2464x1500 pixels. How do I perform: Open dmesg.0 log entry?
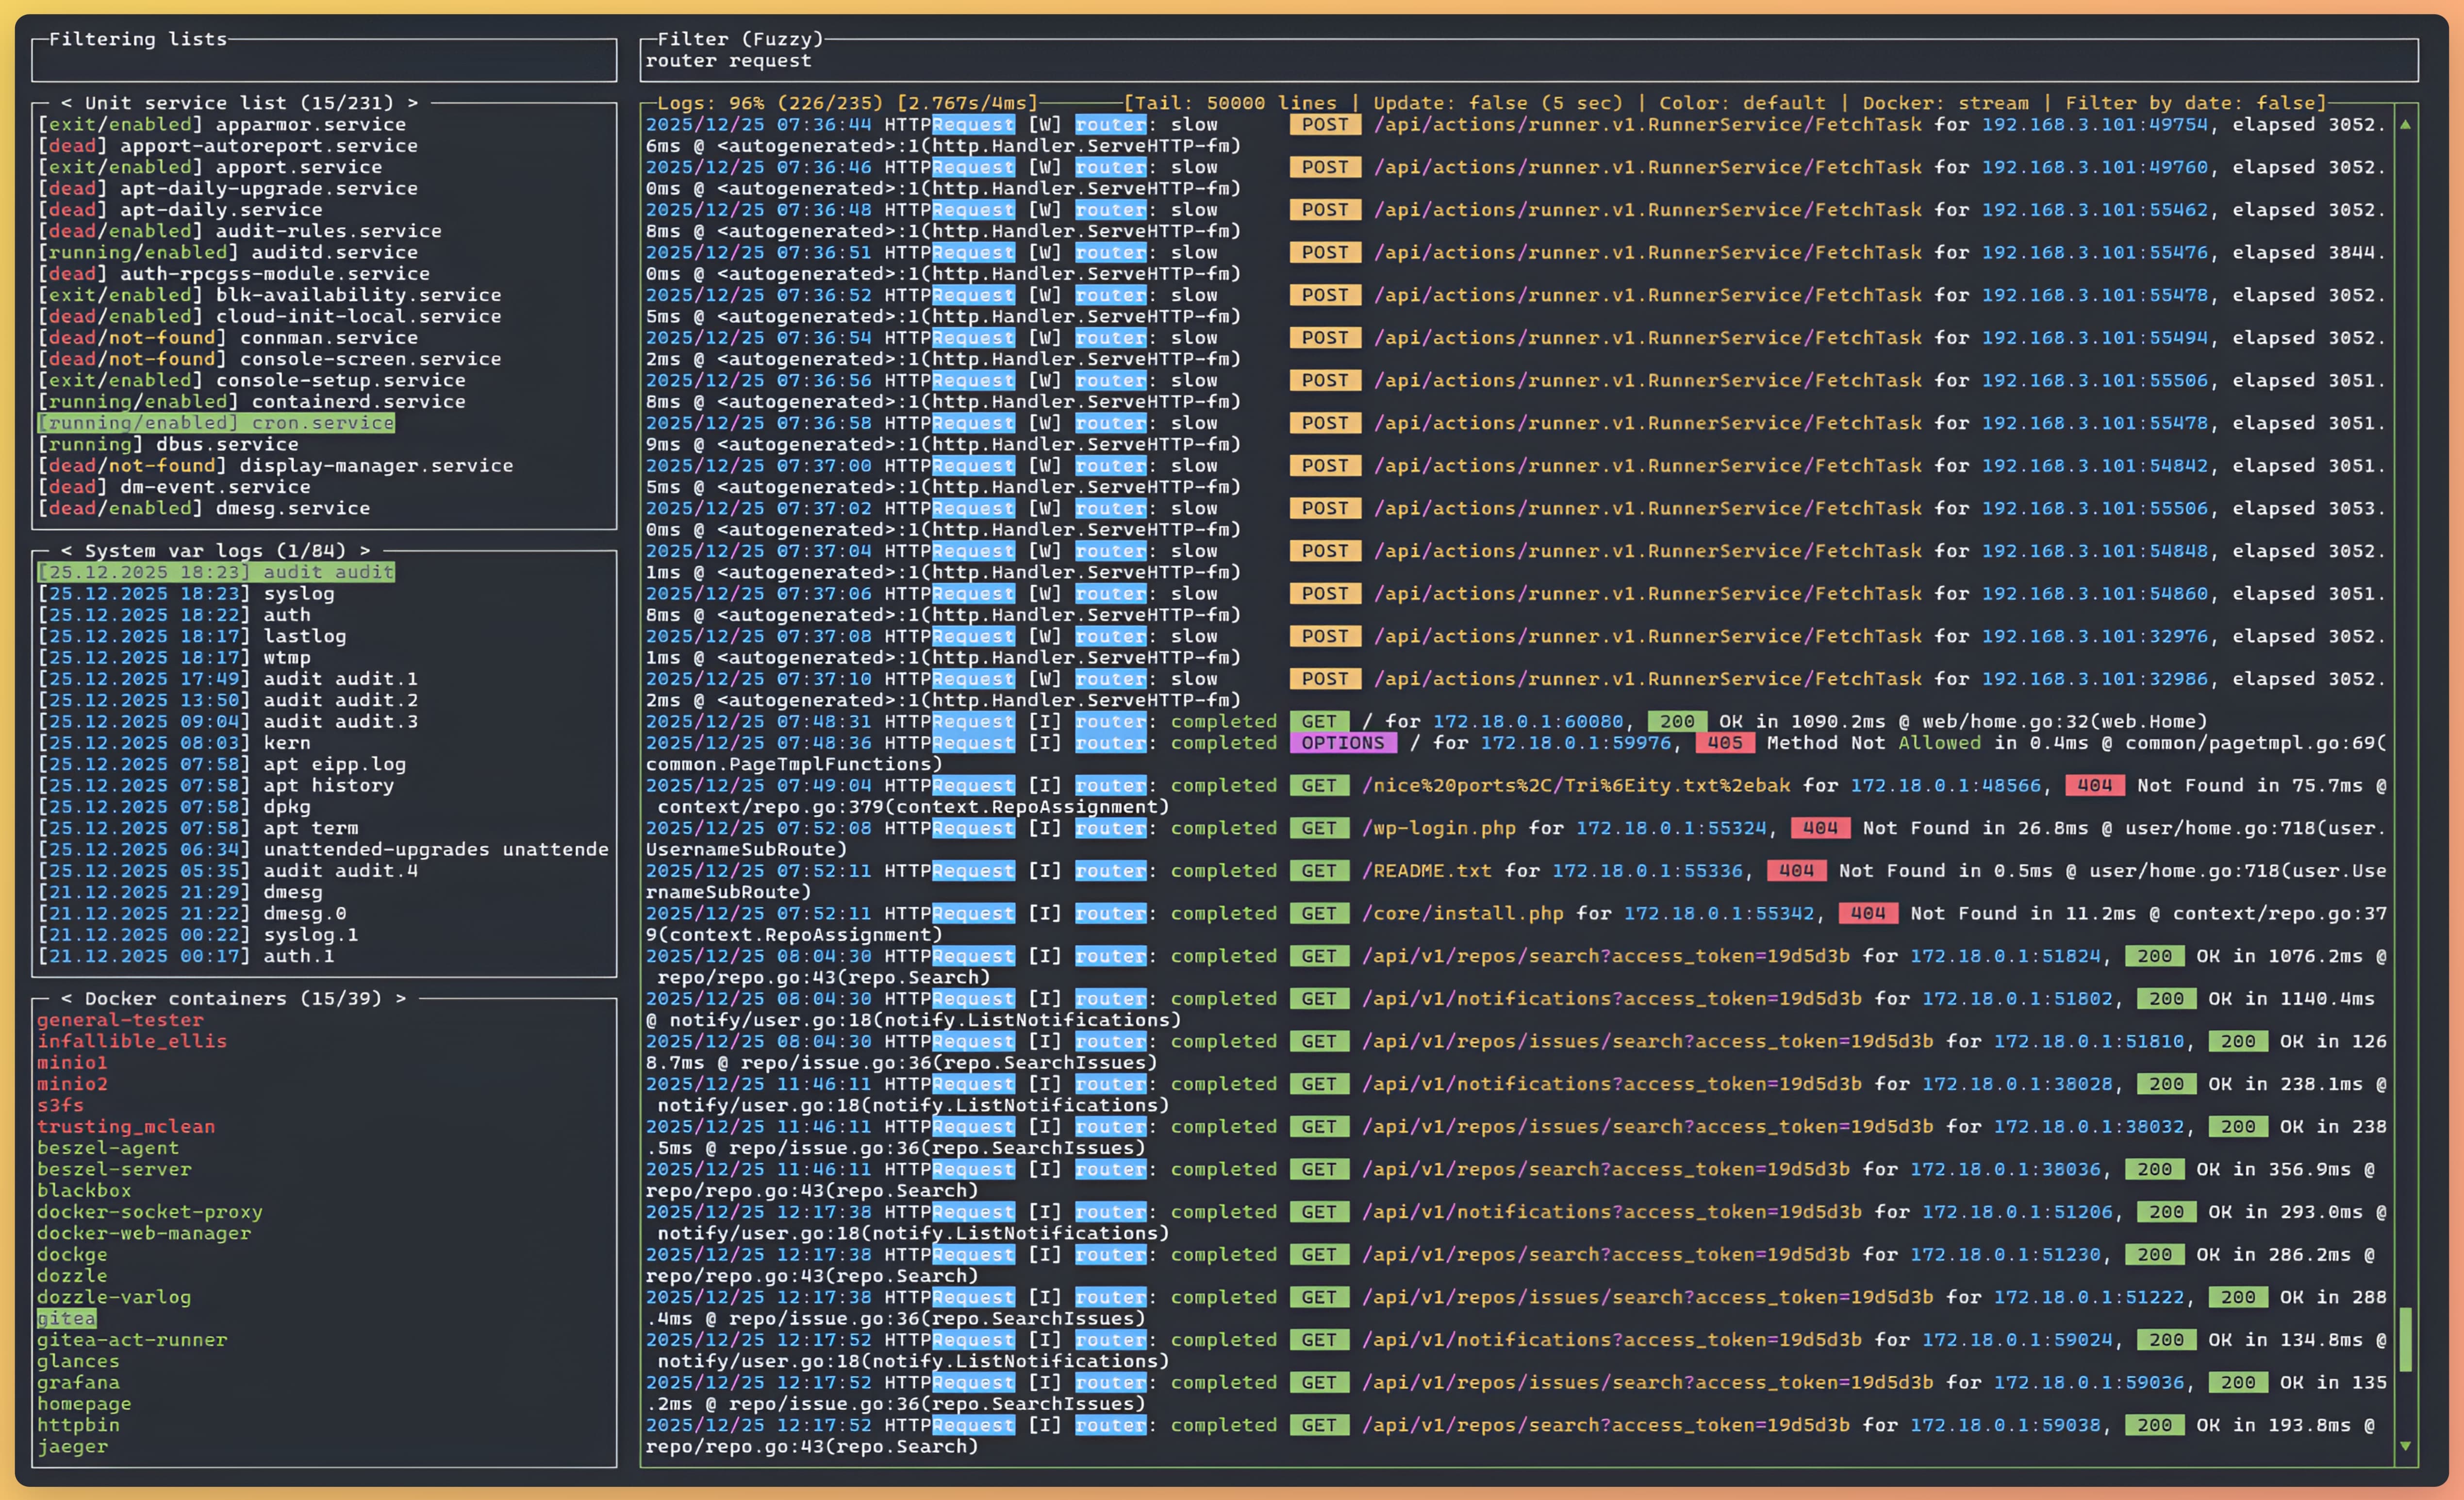coord(192,914)
